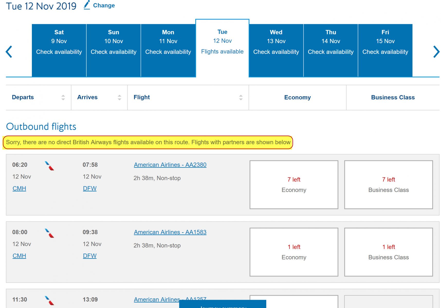Screen dimensions: 441x308
Task: Click the 11:30 departure time
Action: click(x=20, y=300)
